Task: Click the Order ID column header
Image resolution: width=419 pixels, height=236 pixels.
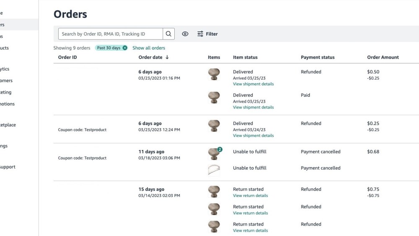Action: click(67, 57)
